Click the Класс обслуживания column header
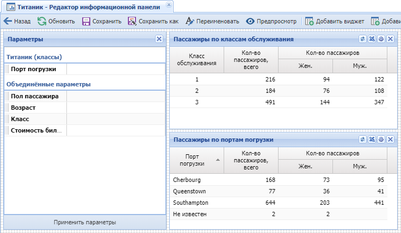 click(196, 60)
